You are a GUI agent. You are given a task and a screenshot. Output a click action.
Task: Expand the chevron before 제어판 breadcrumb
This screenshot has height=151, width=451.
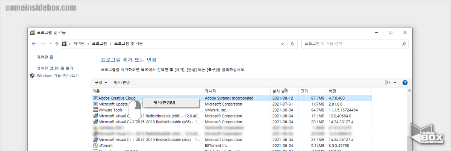coord(70,44)
